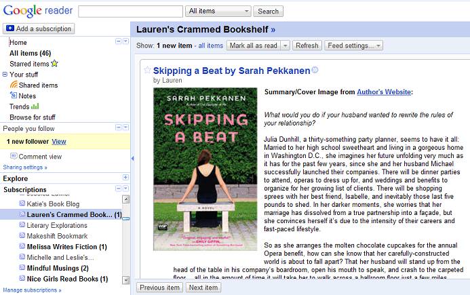Image resolution: width=470 pixels, height=295 pixels.
Task: Open Home in the sidebar
Action: 18,43
